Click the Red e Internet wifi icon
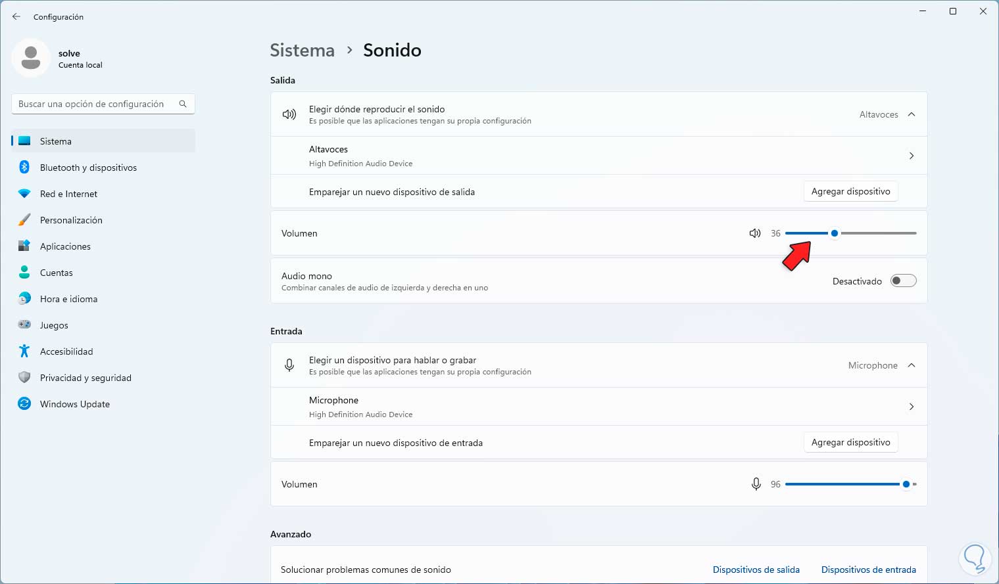This screenshot has width=999, height=584. click(24, 194)
